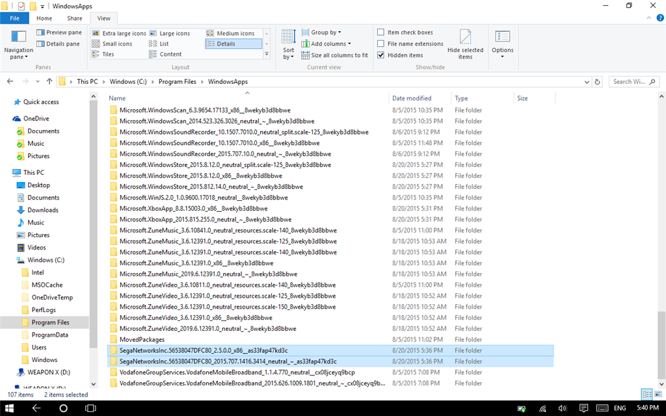The image size is (666, 416).
Task: Switch to details view in status bar
Action: (647, 395)
